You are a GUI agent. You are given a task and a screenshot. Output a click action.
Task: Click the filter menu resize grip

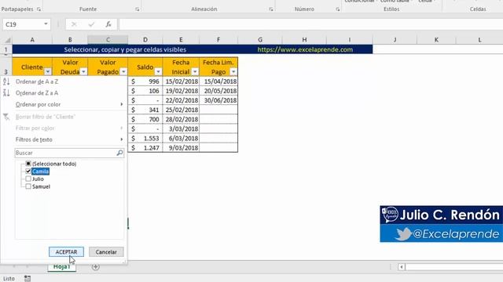coord(124,262)
